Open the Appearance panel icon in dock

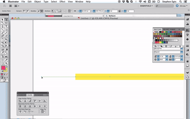point(187,61)
